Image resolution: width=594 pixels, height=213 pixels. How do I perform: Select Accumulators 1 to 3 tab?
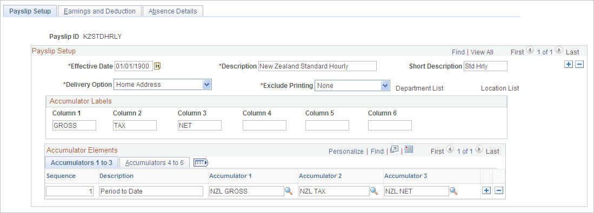coord(82,163)
